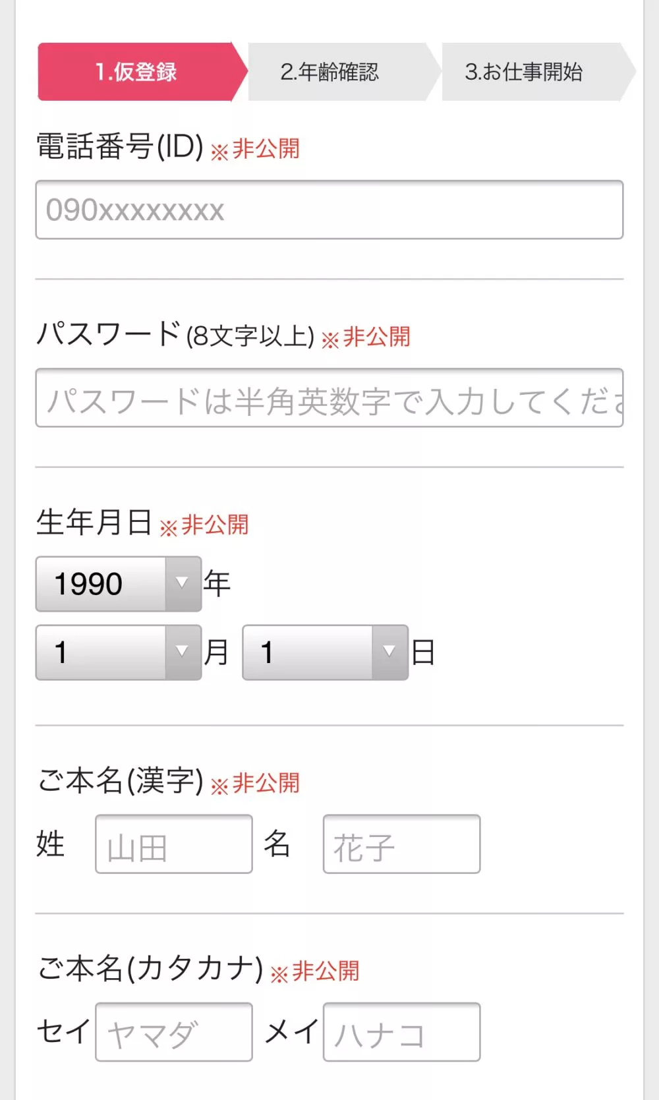This screenshot has width=659, height=1100.
Task: Click the 生年月日 section label
Action: coord(94,523)
